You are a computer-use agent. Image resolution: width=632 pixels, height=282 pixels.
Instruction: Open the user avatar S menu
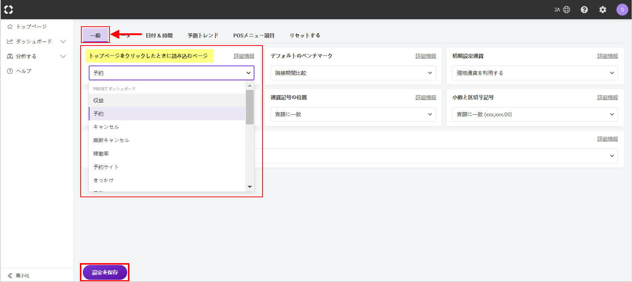[622, 10]
